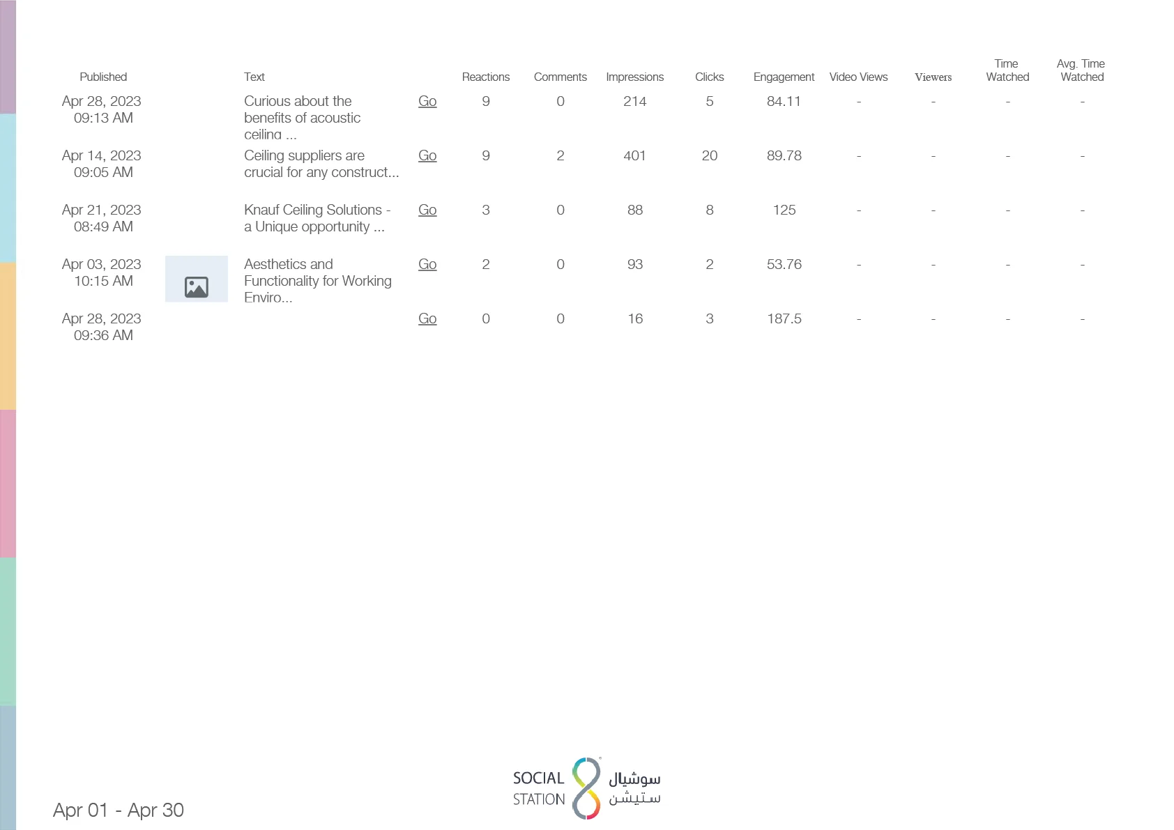Select the Published column header

(103, 77)
